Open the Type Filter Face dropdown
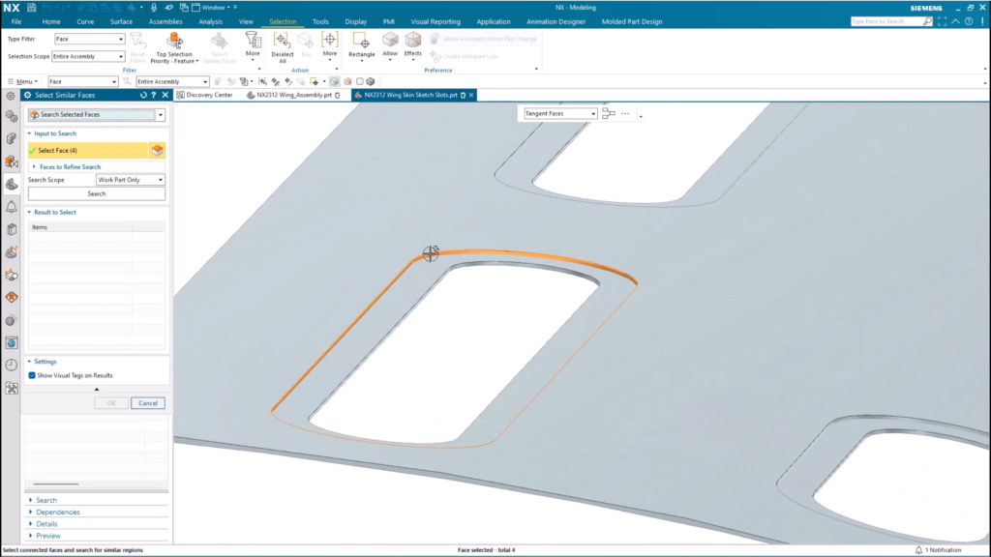The width and height of the screenshot is (991, 557). coord(89,40)
